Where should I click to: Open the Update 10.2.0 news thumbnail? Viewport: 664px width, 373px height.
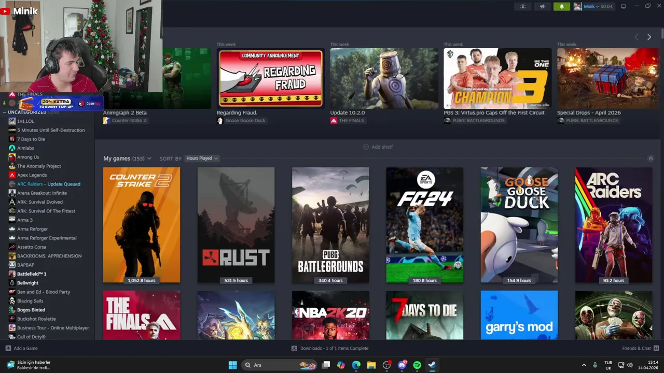(384, 78)
